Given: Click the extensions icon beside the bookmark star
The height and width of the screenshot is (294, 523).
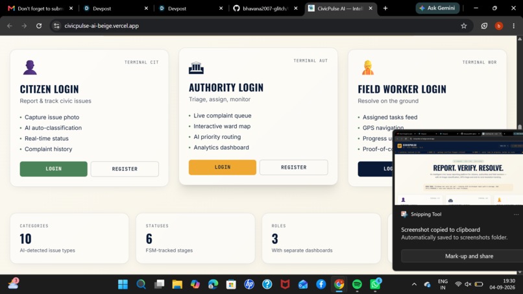Looking at the screenshot, I should [x=484, y=26].
